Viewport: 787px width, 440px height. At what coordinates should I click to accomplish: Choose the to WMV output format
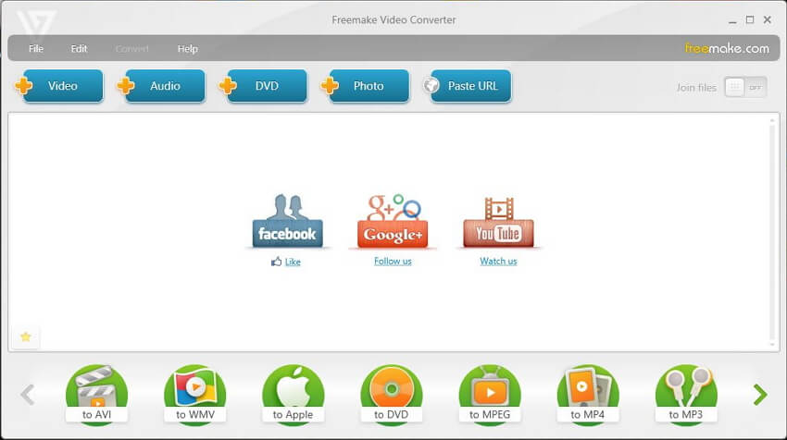(x=194, y=395)
